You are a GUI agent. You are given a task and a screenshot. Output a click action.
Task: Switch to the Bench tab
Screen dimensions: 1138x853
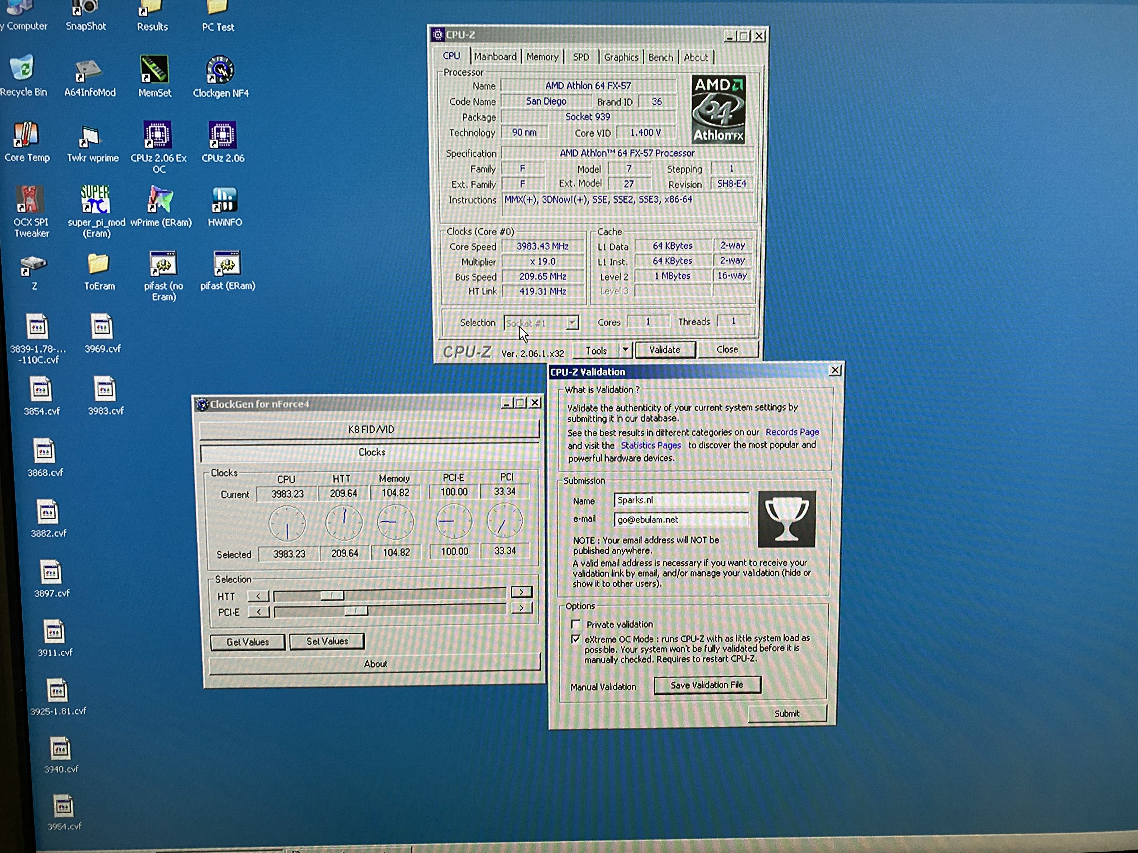660,57
